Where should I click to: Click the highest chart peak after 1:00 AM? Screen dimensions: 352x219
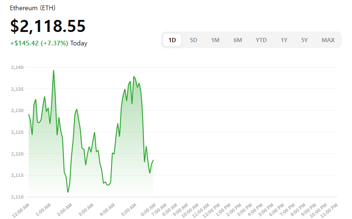tap(54, 70)
